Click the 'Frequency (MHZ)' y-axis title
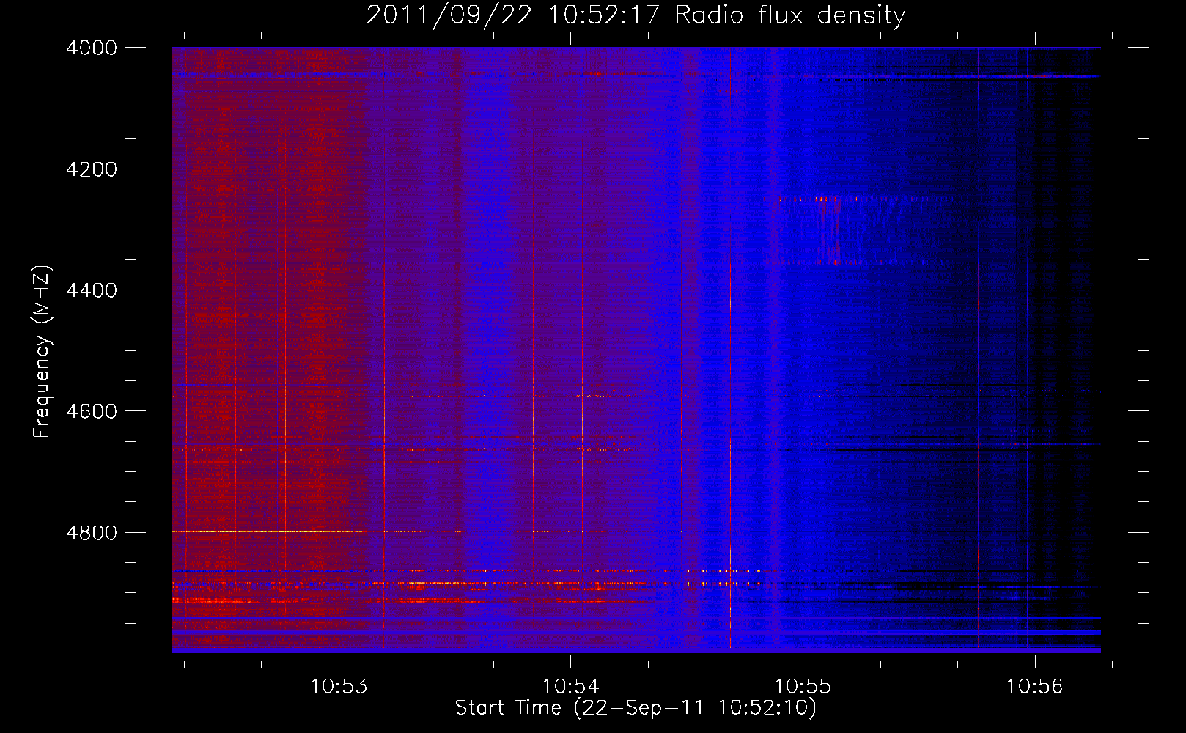This screenshot has width=1186, height=733. pyautogui.click(x=42, y=352)
